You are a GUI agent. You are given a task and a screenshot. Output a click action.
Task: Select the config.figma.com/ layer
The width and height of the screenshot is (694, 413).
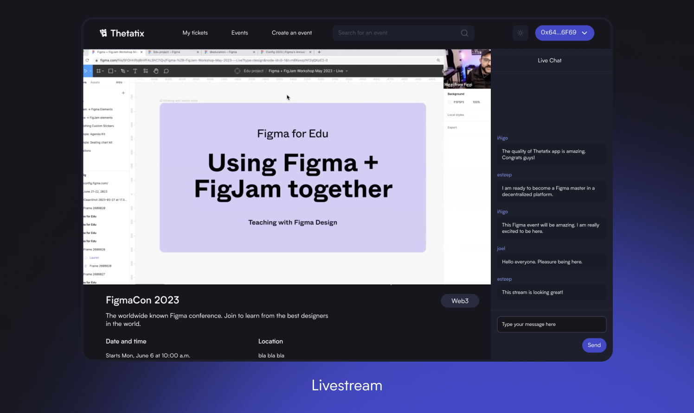click(x=96, y=183)
